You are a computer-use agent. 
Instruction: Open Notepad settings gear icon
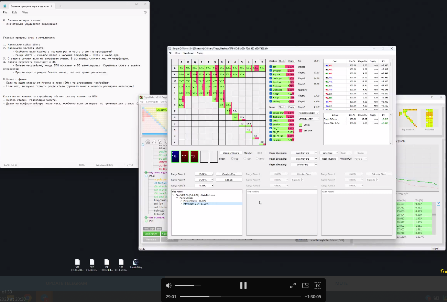[x=145, y=12]
